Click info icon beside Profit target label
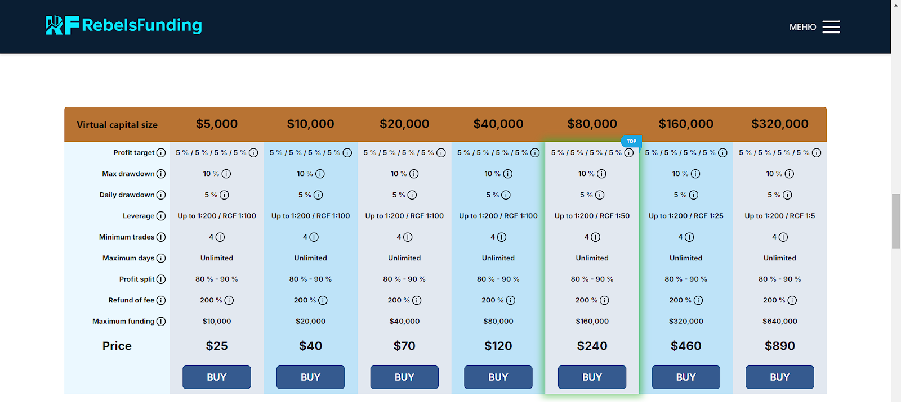This screenshot has width=901, height=402. click(x=161, y=153)
